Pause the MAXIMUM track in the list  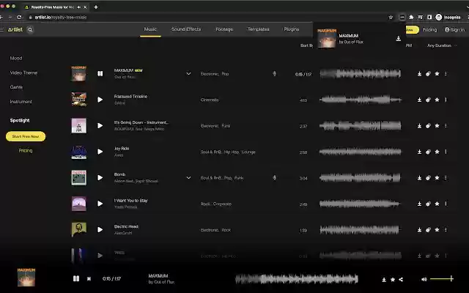coord(100,73)
